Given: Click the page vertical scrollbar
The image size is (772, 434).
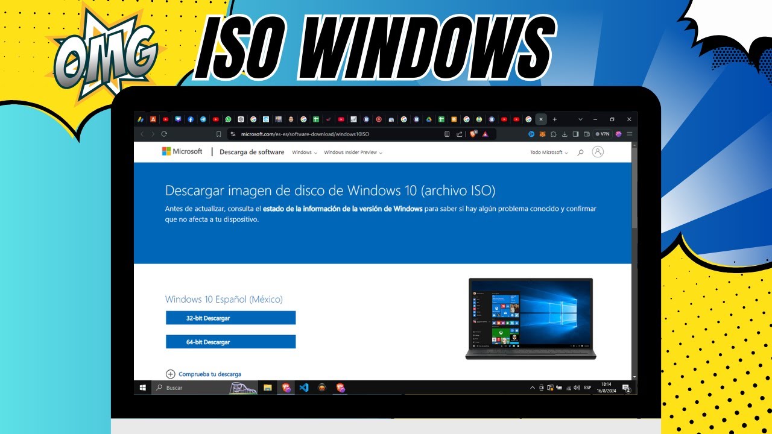Looking at the screenshot, I should (x=634, y=261).
